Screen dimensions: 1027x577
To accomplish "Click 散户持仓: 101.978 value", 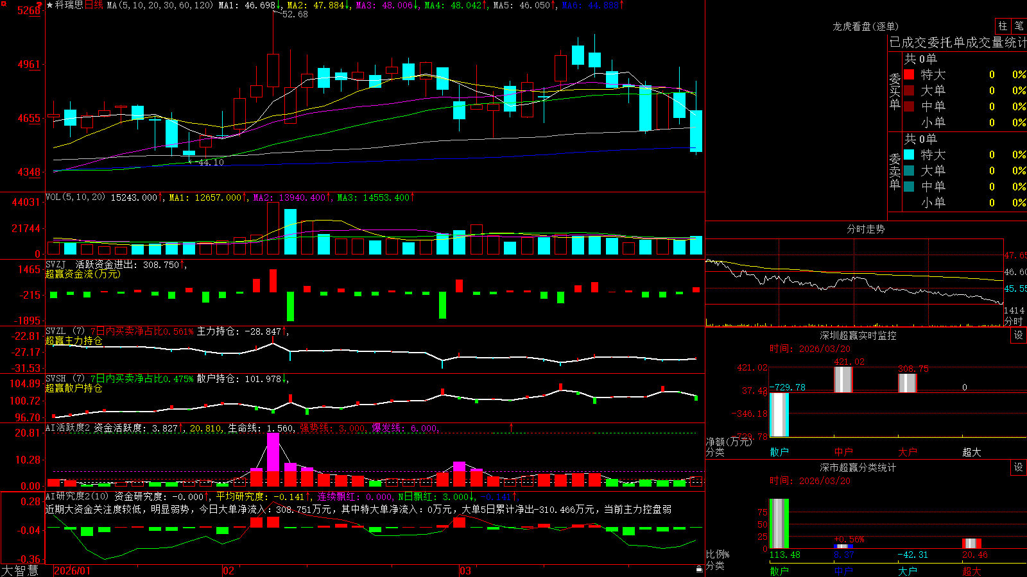I will (x=239, y=379).
